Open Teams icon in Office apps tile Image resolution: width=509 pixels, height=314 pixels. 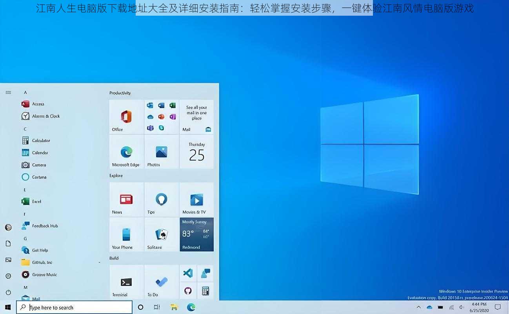(150, 128)
